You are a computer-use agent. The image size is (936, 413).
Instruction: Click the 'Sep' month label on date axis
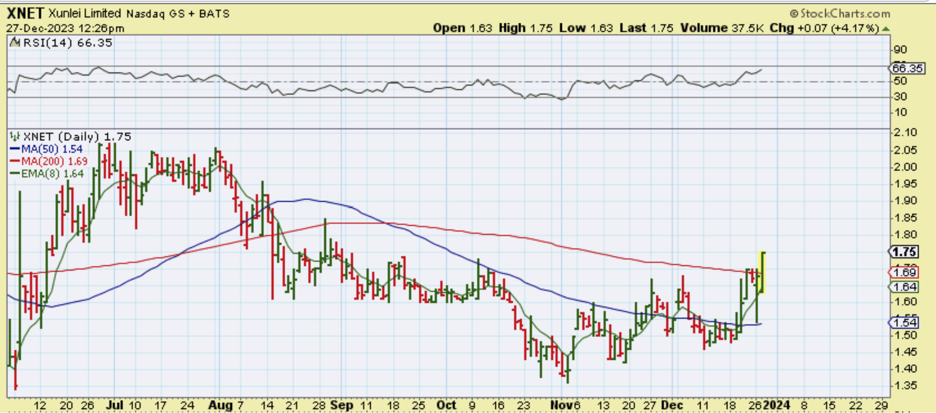tap(342, 405)
